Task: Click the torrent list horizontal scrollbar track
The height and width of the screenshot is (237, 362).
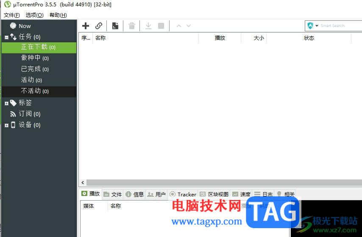Action: tap(224, 183)
